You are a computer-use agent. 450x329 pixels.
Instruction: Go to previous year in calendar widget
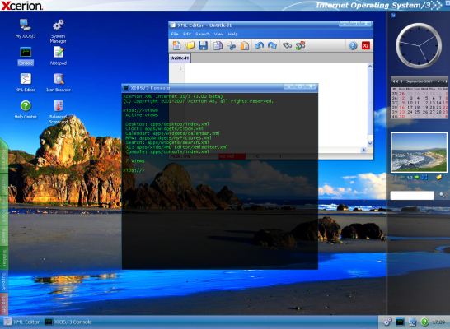pos(395,81)
